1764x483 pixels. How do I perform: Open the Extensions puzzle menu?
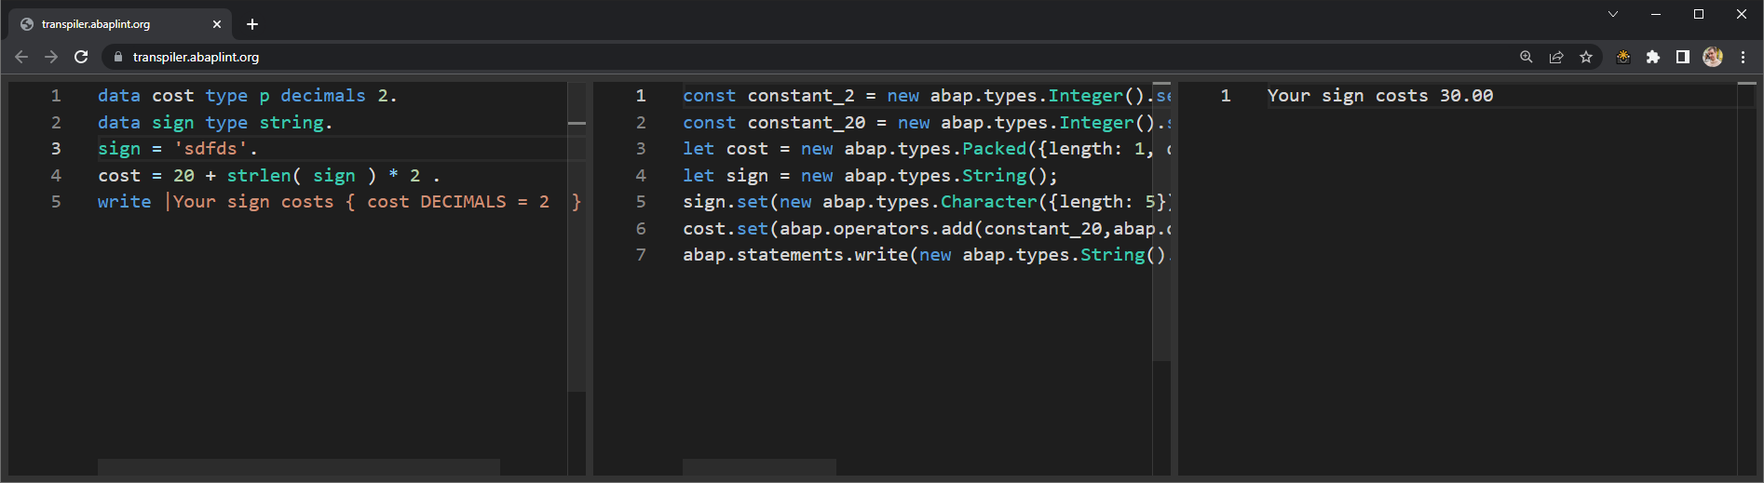(1653, 57)
